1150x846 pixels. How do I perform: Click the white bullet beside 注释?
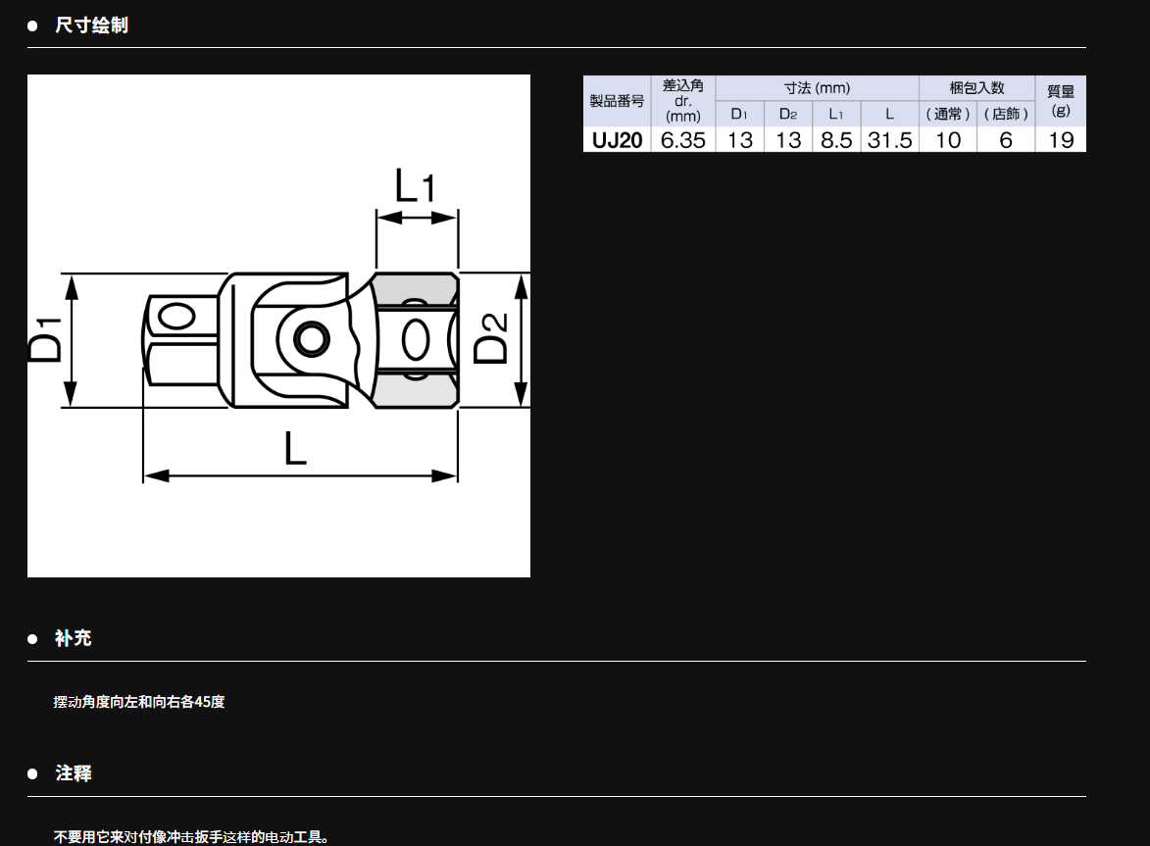tap(32, 774)
